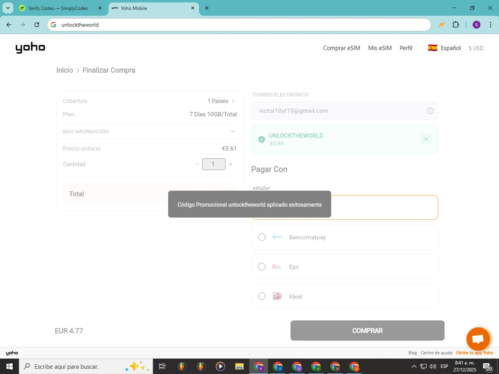
Task: Open the Chrome profile B avatar
Action: click(x=476, y=25)
